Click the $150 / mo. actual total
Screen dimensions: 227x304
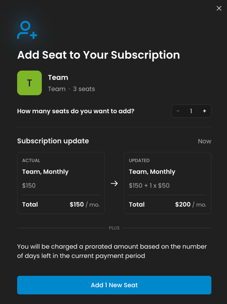tap(85, 204)
